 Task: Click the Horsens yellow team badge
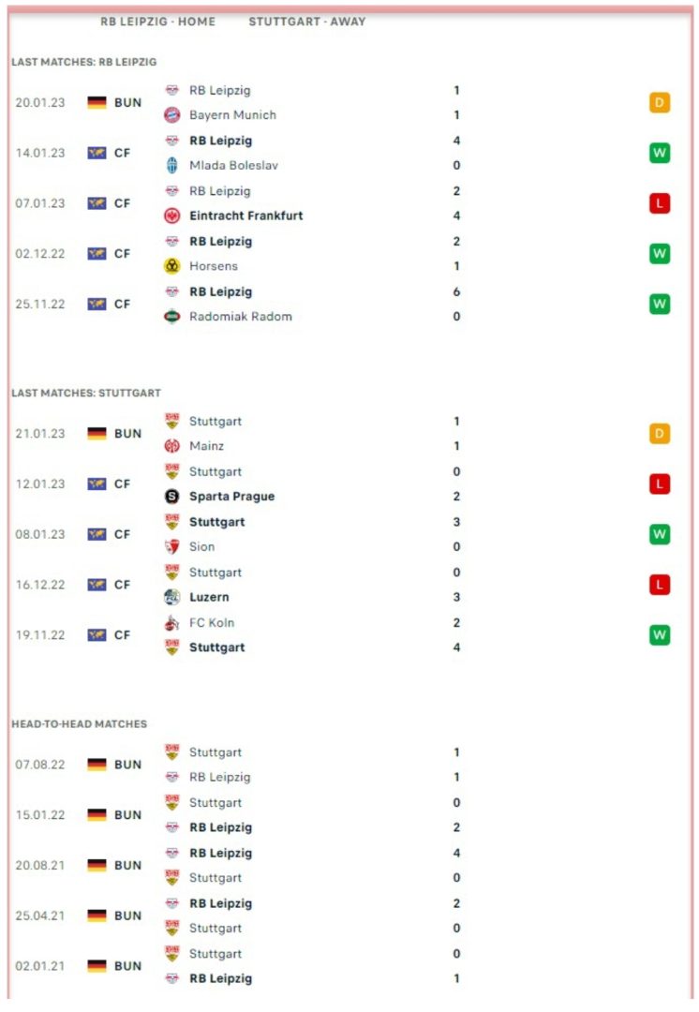[x=171, y=266]
